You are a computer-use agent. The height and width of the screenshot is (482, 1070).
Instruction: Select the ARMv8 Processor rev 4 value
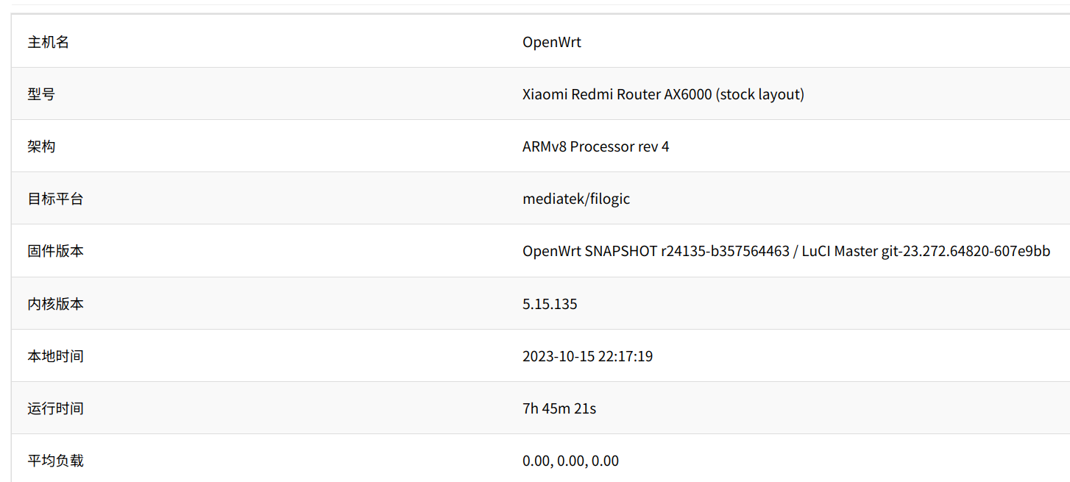(x=595, y=146)
